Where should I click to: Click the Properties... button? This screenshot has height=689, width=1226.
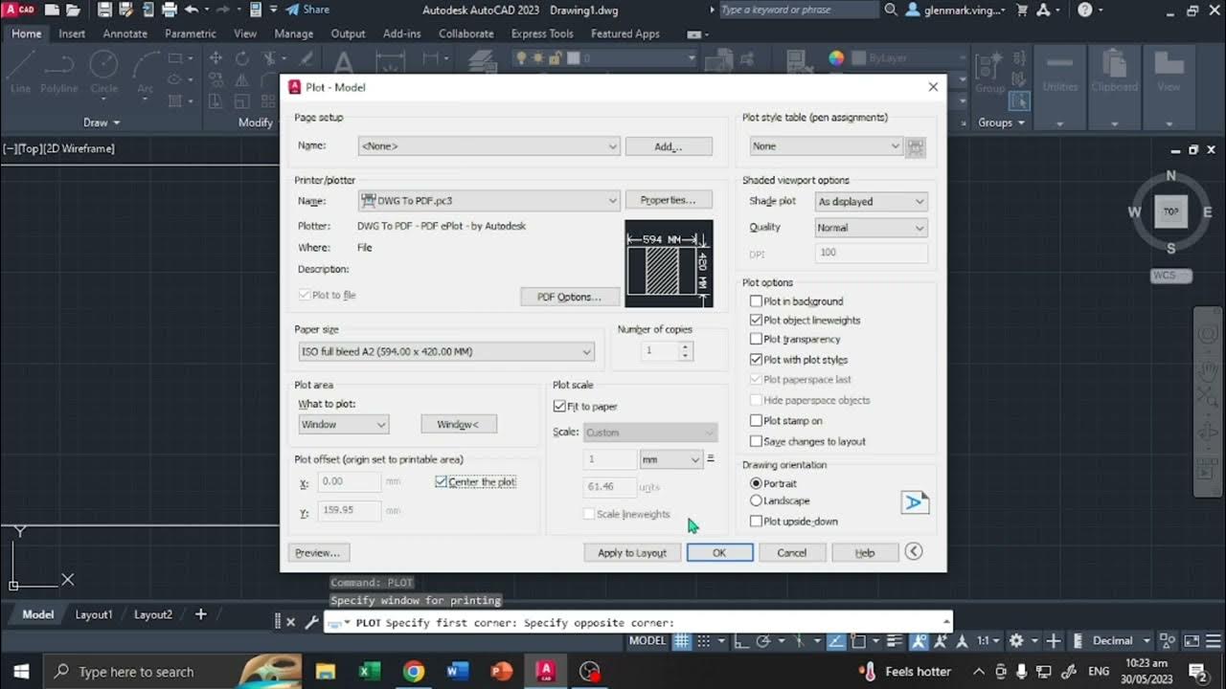(669, 200)
